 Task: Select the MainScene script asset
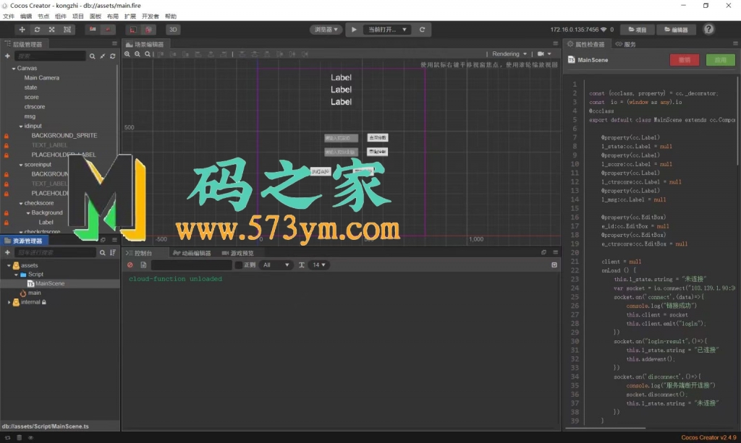pyautogui.click(x=50, y=283)
